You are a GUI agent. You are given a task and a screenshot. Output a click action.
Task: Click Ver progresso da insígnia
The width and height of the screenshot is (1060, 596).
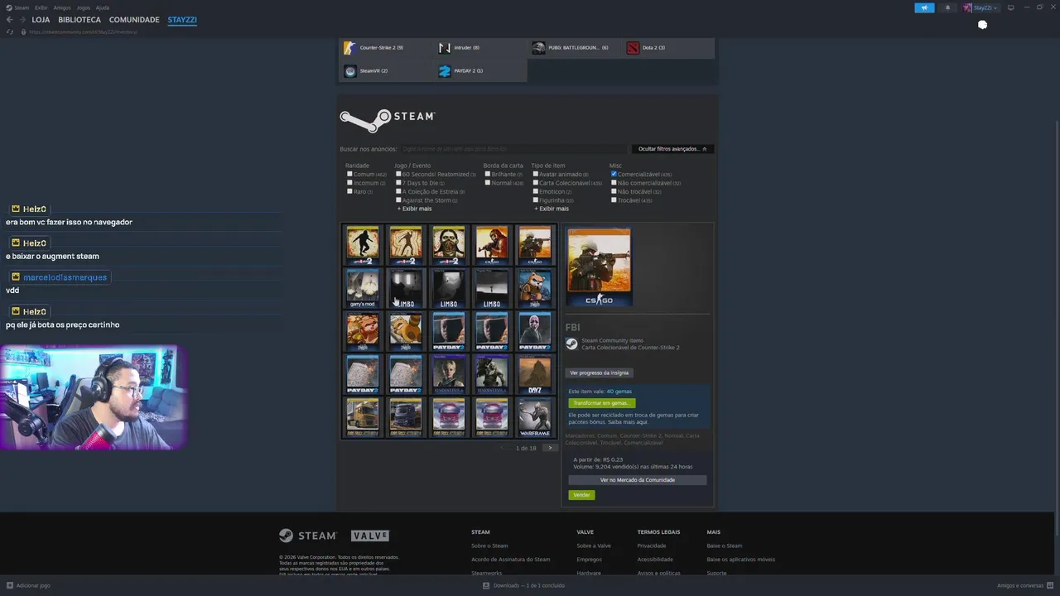600,373
